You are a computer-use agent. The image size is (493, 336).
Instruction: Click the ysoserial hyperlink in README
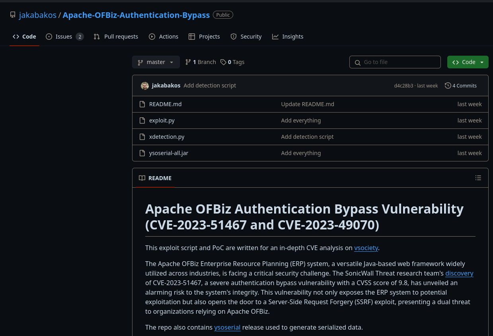tap(227, 327)
